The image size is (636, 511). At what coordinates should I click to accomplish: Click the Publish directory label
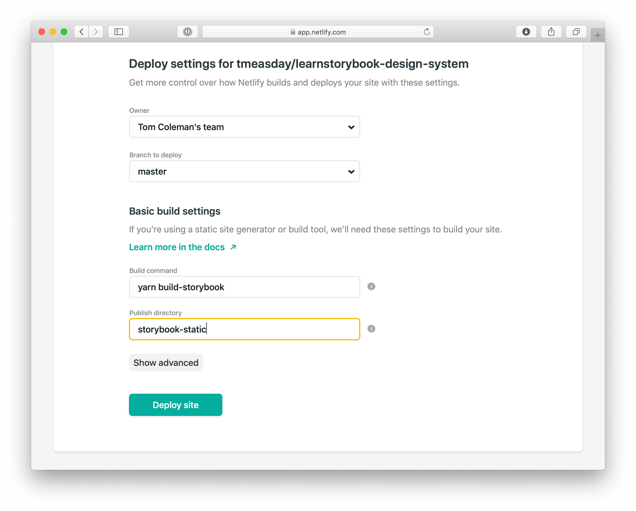point(155,313)
